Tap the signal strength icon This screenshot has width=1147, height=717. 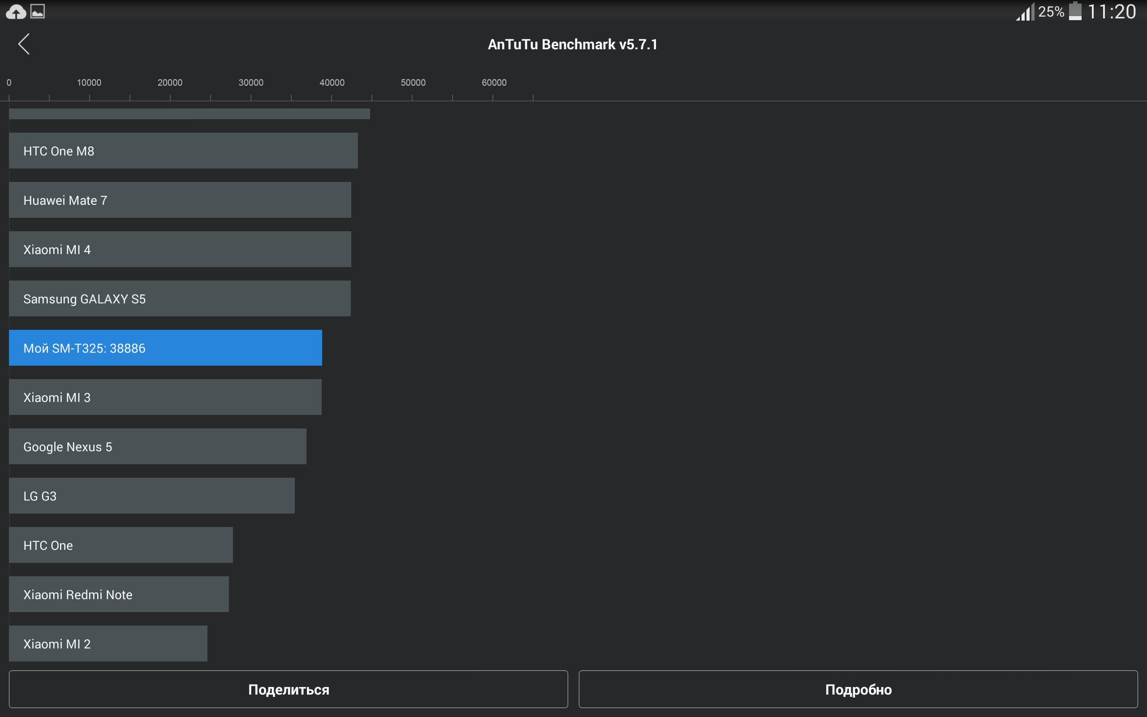(x=1025, y=12)
